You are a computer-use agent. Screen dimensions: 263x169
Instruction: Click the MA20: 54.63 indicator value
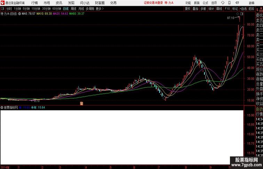61,14
